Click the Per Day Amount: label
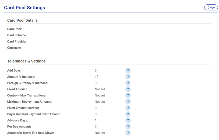 19,127
